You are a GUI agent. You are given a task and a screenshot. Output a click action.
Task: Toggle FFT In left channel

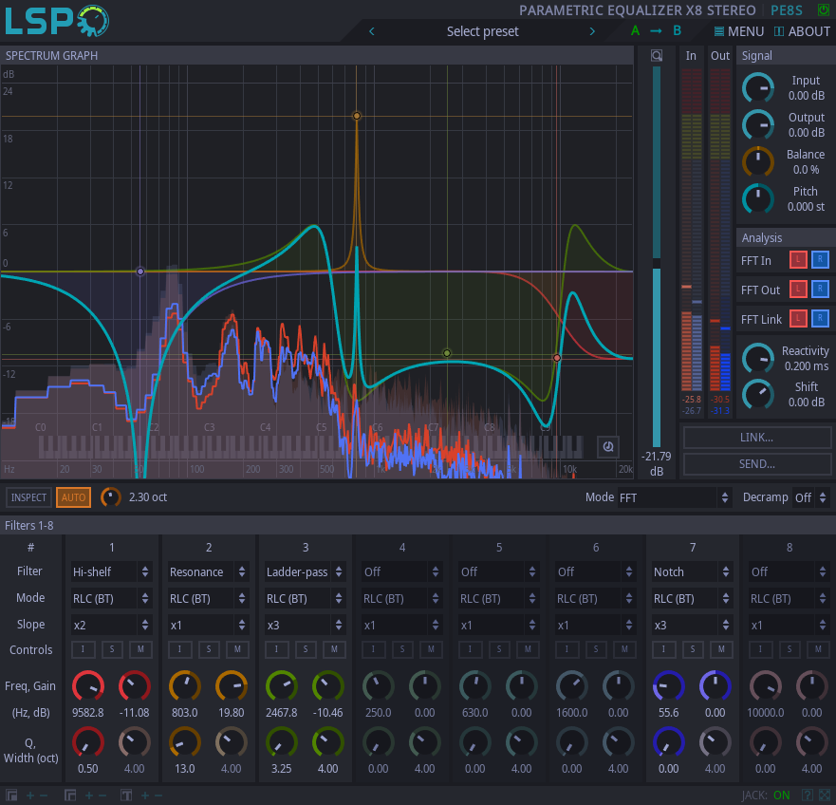(798, 260)
